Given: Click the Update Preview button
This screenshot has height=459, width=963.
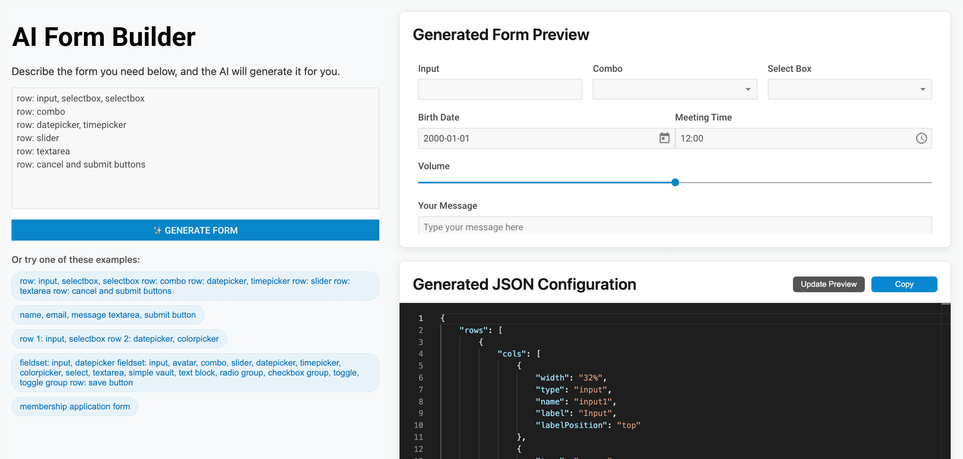Looking at the screenshot, I should coord(828,284).
